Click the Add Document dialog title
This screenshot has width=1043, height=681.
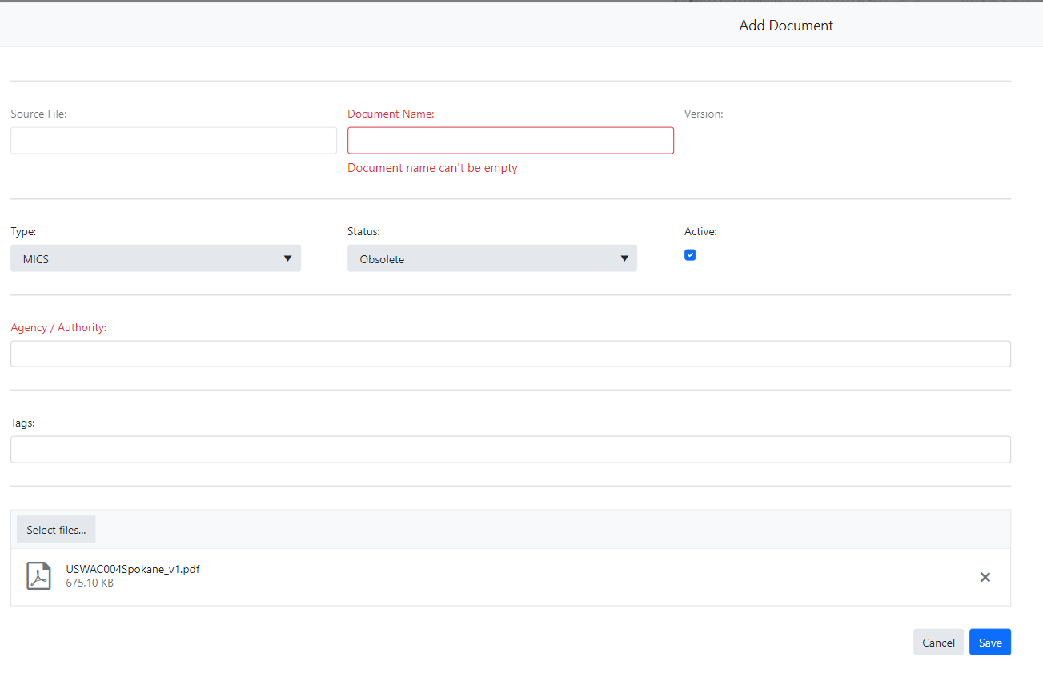click(786, 26)
